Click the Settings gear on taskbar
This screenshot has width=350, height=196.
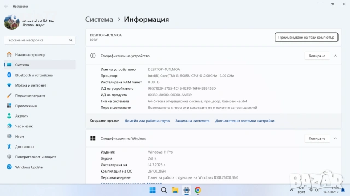pyautogui.click(x=186, y=190)
